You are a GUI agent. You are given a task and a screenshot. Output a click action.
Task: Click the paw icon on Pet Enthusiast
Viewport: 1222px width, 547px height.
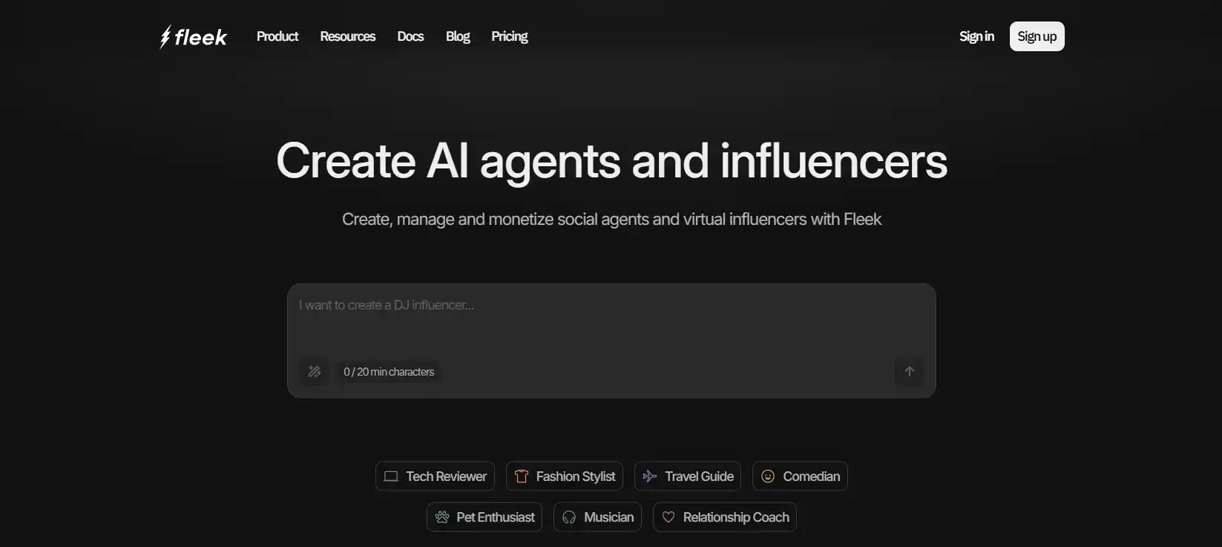coord(442,517)
